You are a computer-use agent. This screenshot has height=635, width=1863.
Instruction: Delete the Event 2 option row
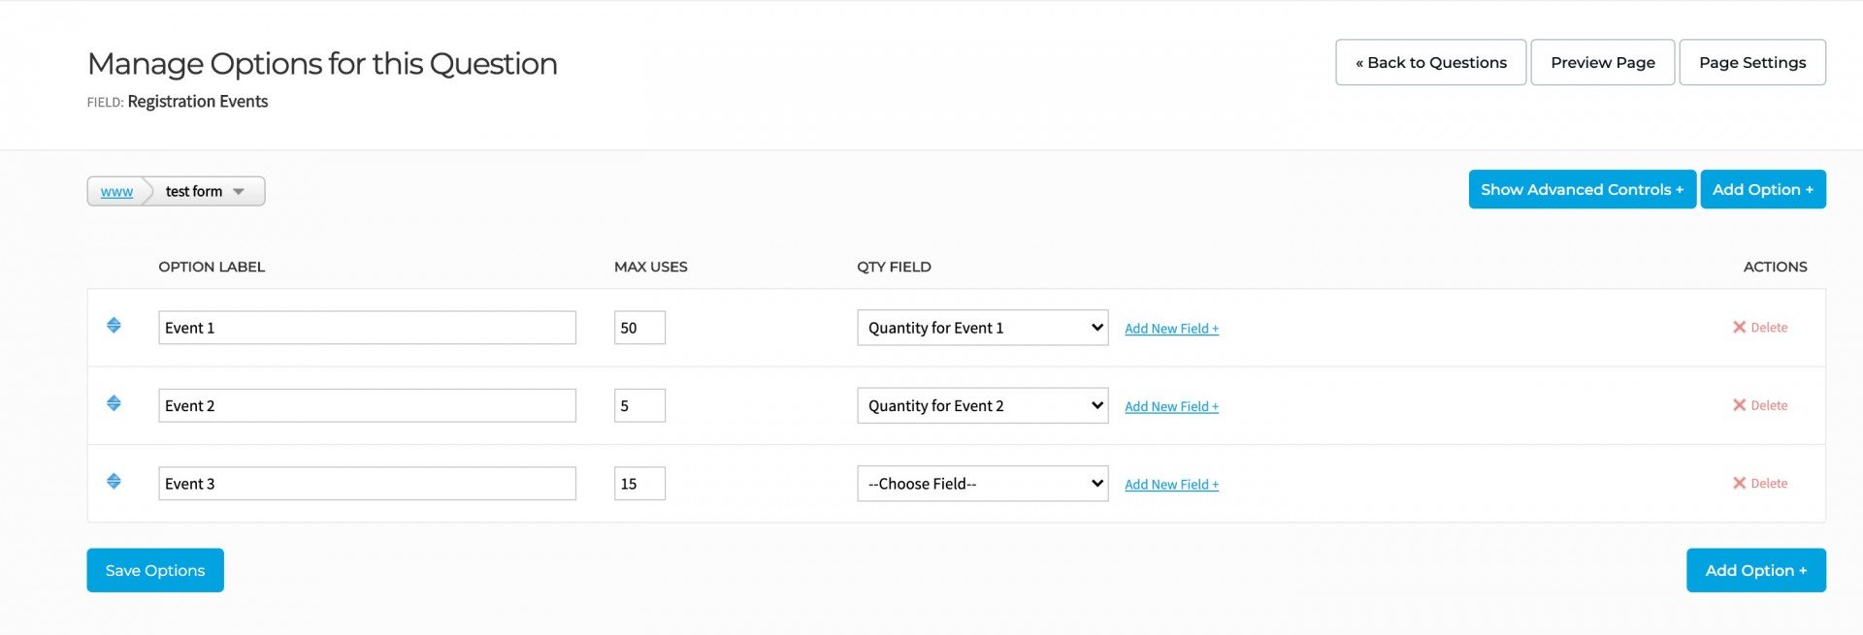1759,405
